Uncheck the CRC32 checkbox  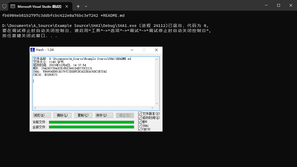coord(140,129)
